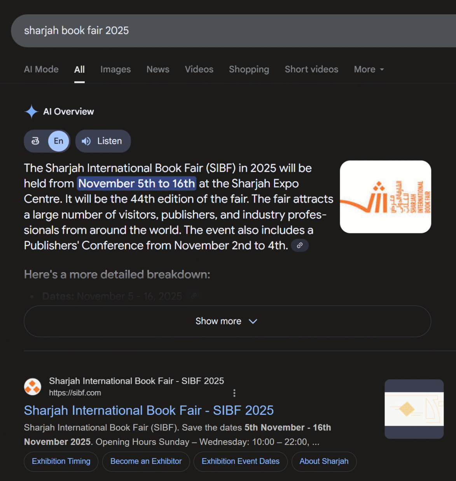Go to the Shopping tab
This screenshot has height=481, width=456.
(x=249, y=69)
